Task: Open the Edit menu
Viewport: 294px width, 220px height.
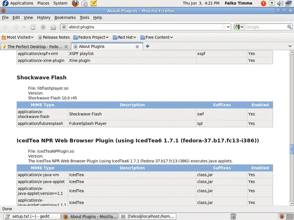Action: click(16, 18)
